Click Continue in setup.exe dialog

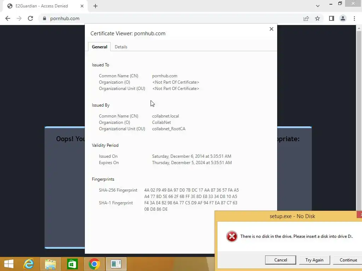pyautogui.click(x=348, y=260)
